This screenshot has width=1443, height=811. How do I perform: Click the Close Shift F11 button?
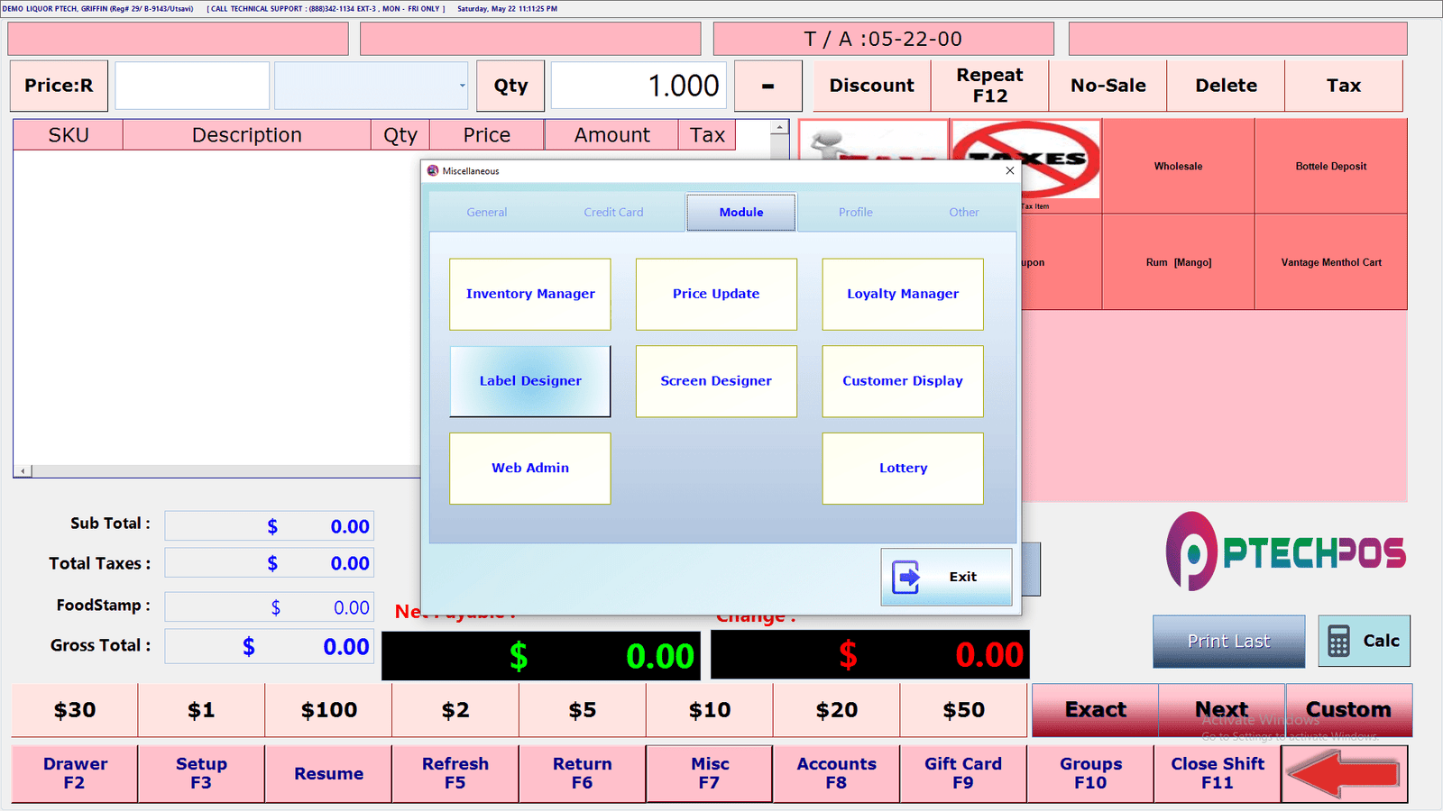(x=1218, y=774)
